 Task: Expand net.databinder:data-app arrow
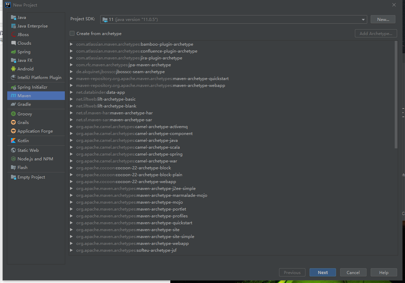(x=71, y=92)
